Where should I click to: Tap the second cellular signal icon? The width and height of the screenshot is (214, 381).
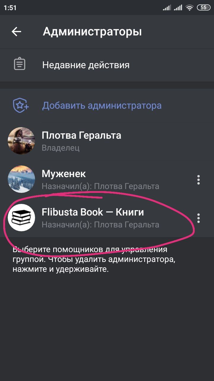tap(178, 8)
